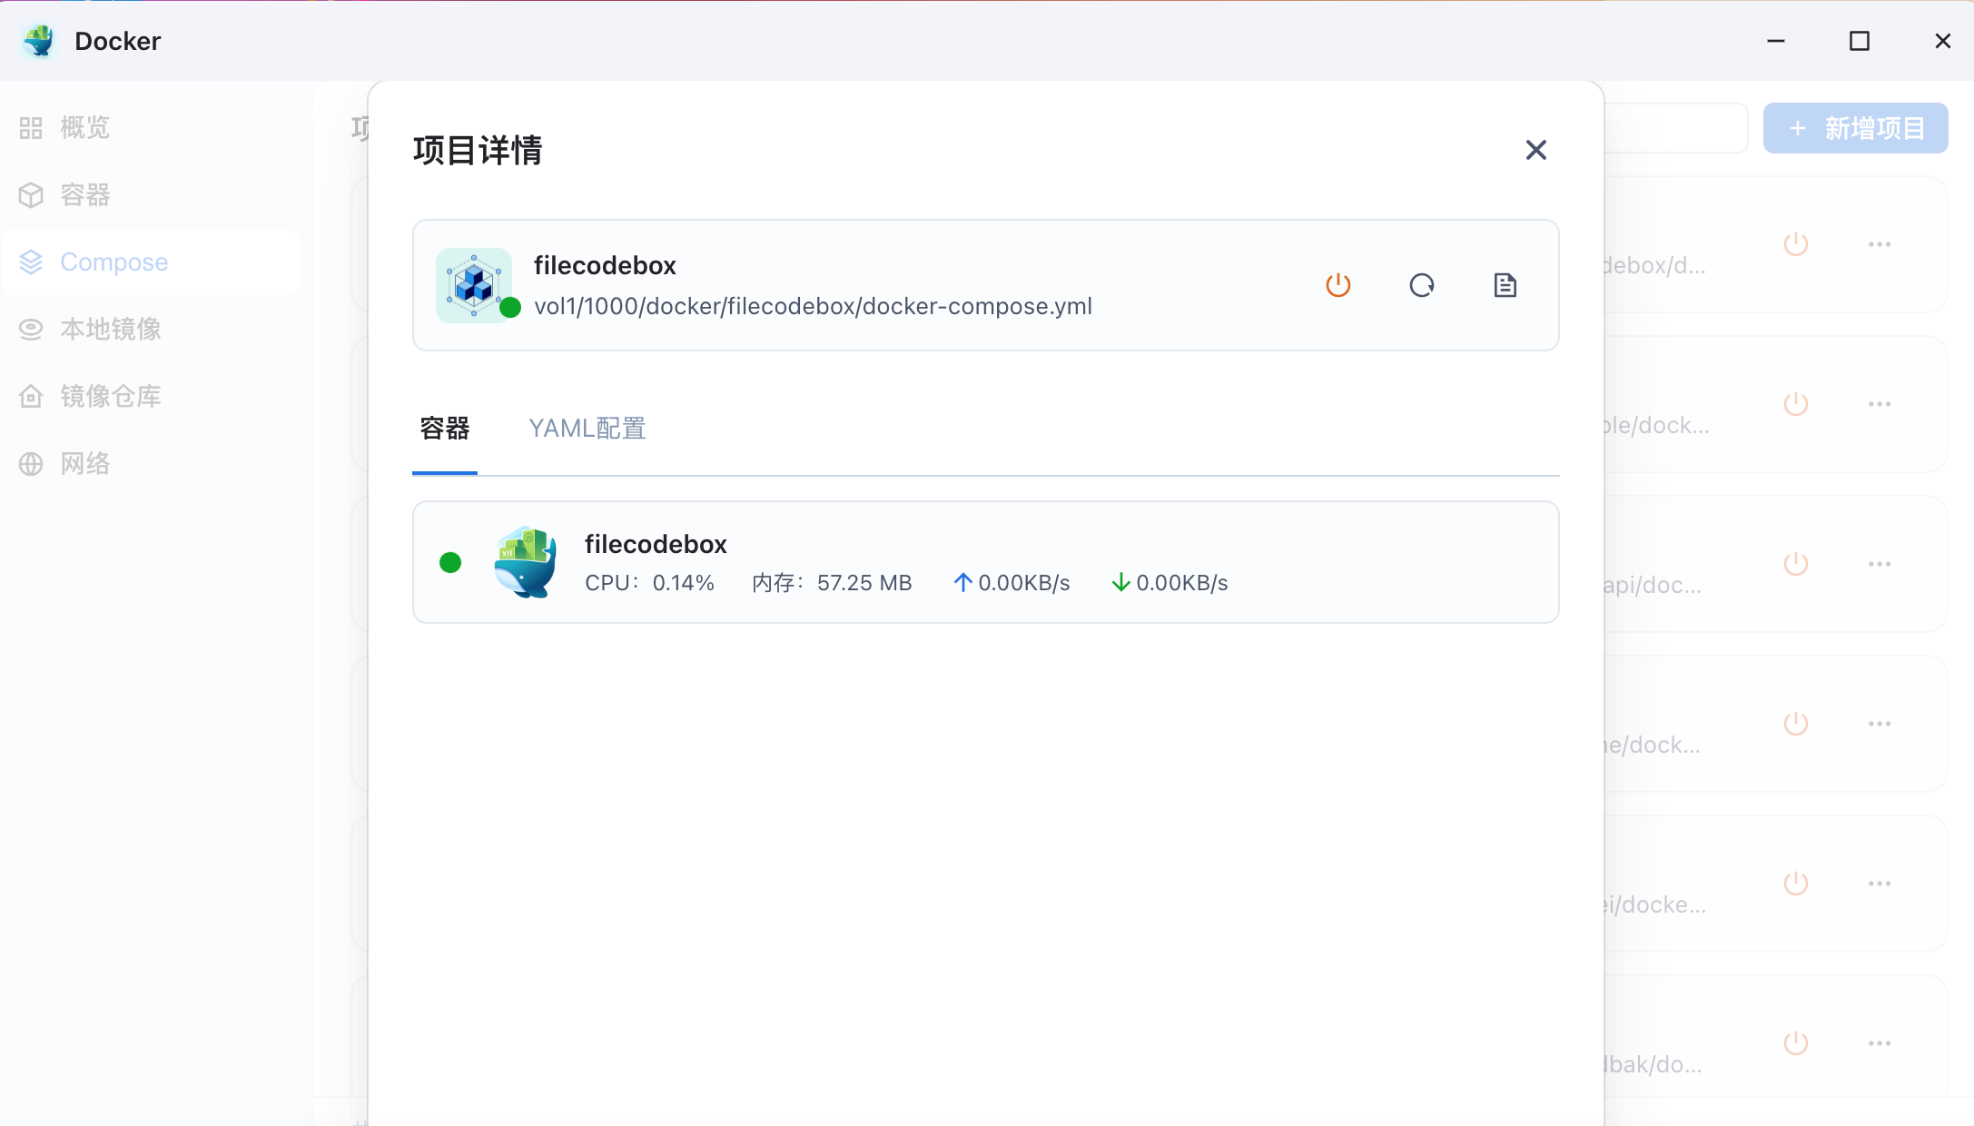Click the restart icon for filecodebox project
Image resolution: width=1974 pixels, height=1126 pixels.
1422,285
